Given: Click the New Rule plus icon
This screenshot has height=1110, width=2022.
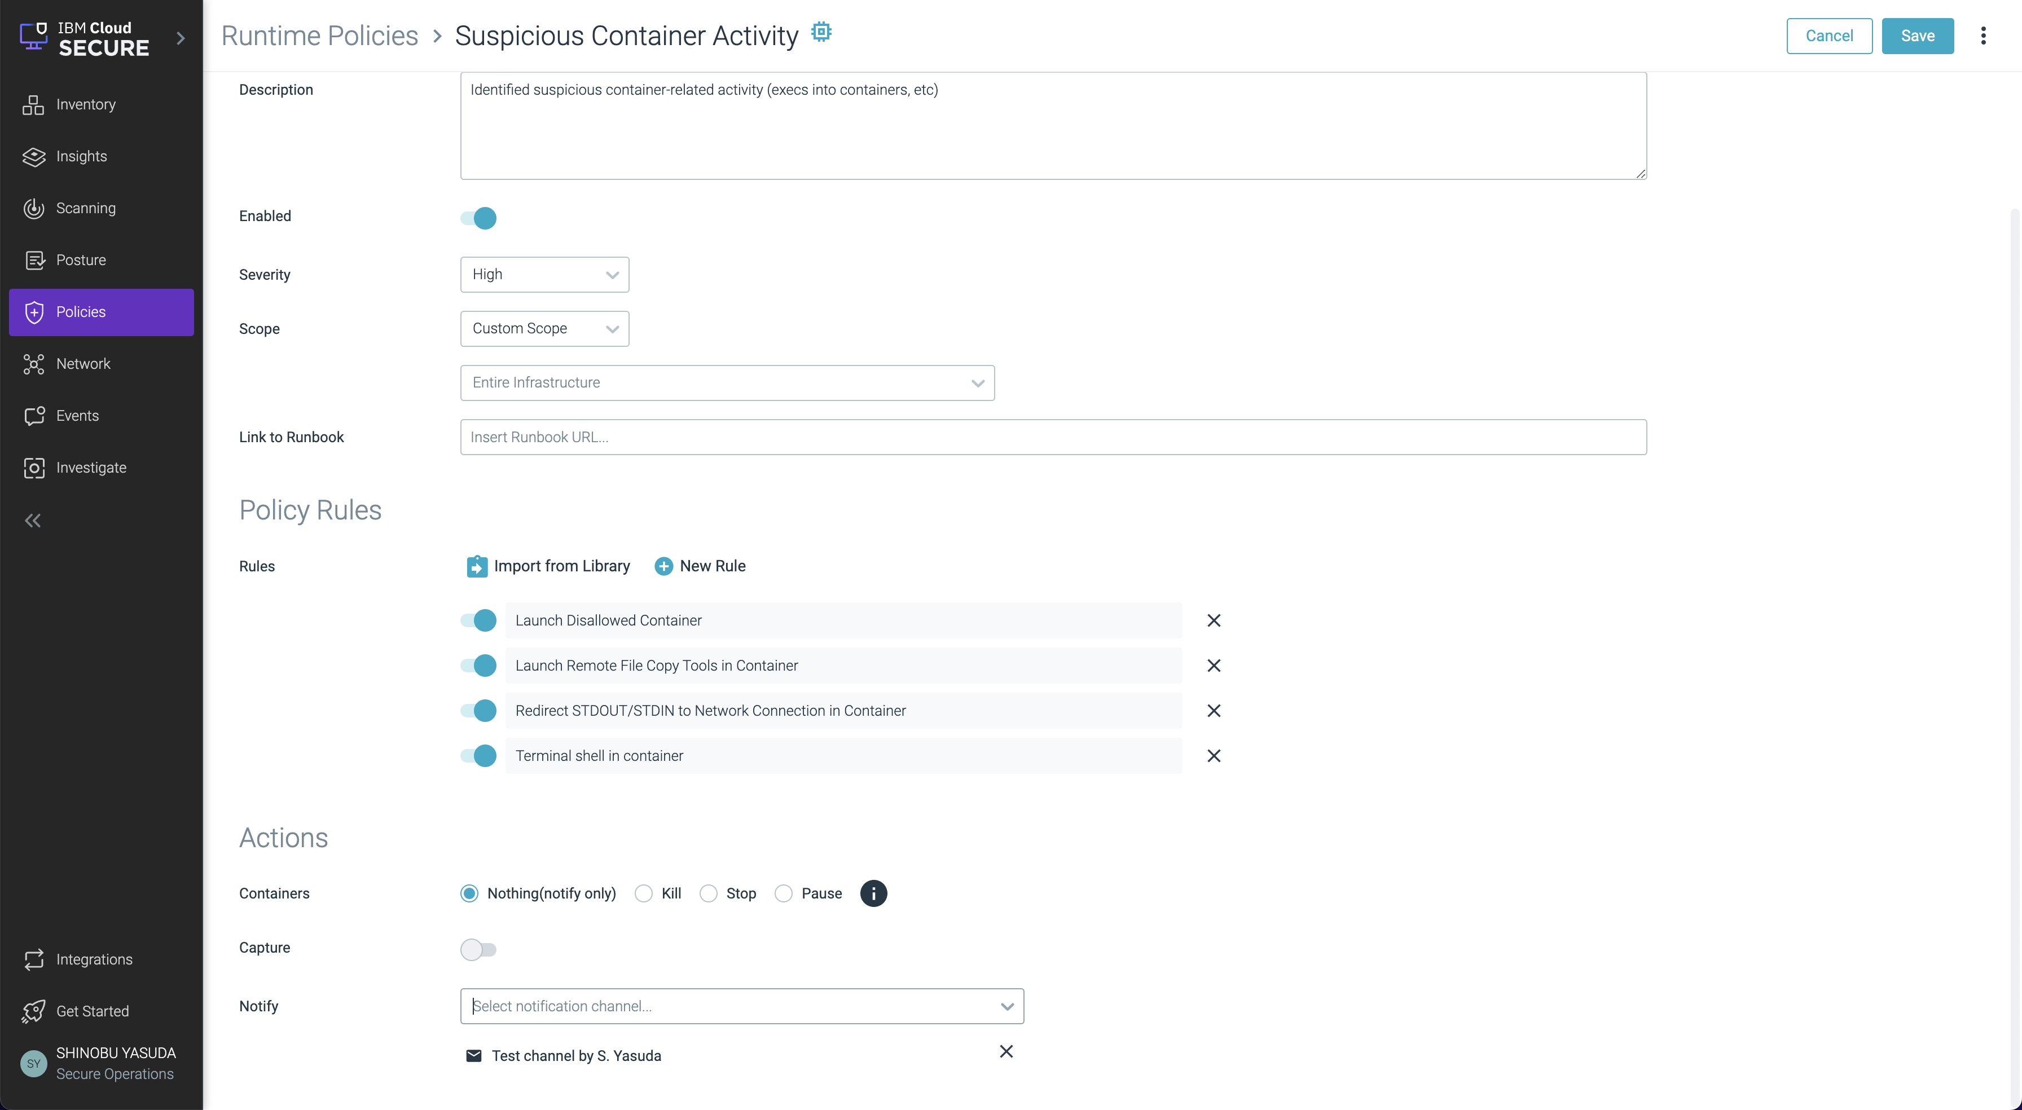Looking at the screenshot, I should [663, 566].
